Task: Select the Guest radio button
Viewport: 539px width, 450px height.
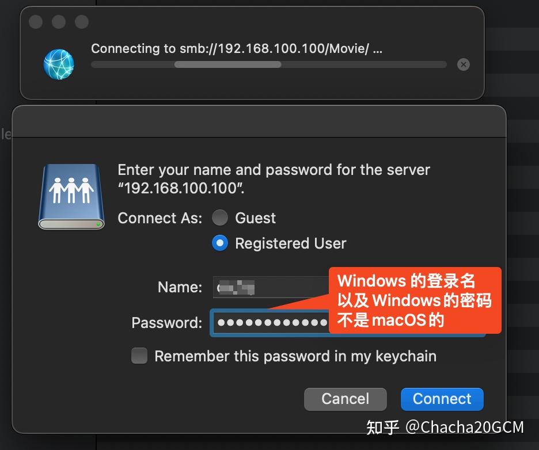Action: click(220, 218)
